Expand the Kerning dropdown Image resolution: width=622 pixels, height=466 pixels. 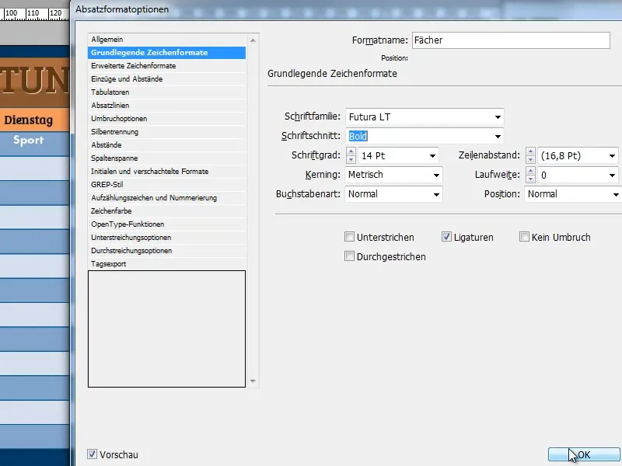pos(436,175)
